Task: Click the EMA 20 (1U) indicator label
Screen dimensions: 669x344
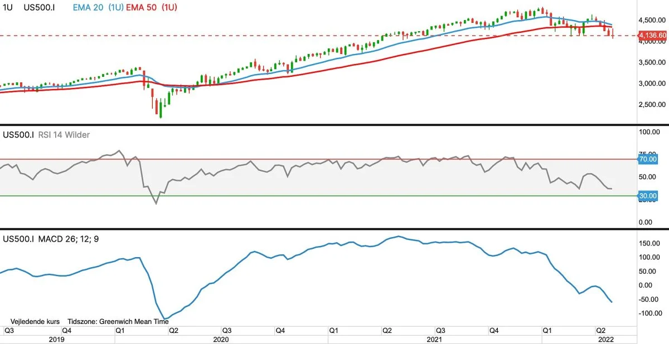Action: [x=97, y=8]
